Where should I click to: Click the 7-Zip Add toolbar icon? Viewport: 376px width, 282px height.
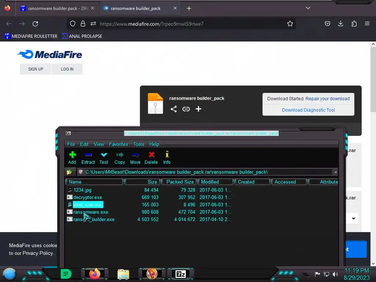point(72,155)
